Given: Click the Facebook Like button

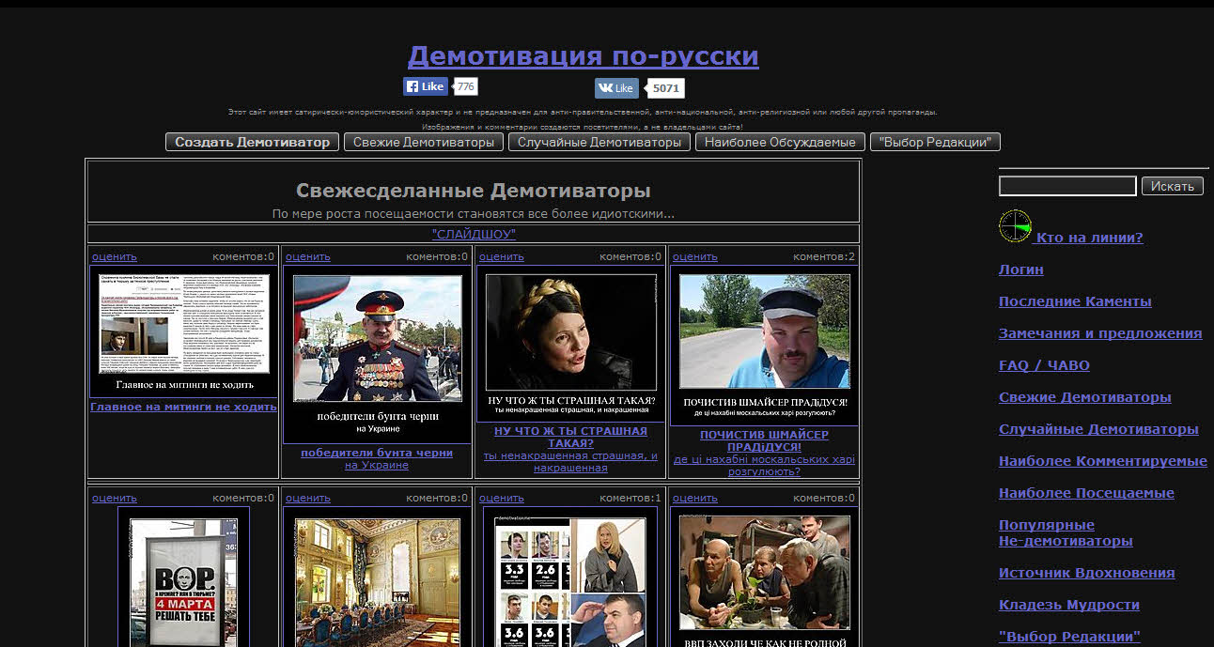Looking at the screenshot, I should pyautogui.click(x=426, y=86).
